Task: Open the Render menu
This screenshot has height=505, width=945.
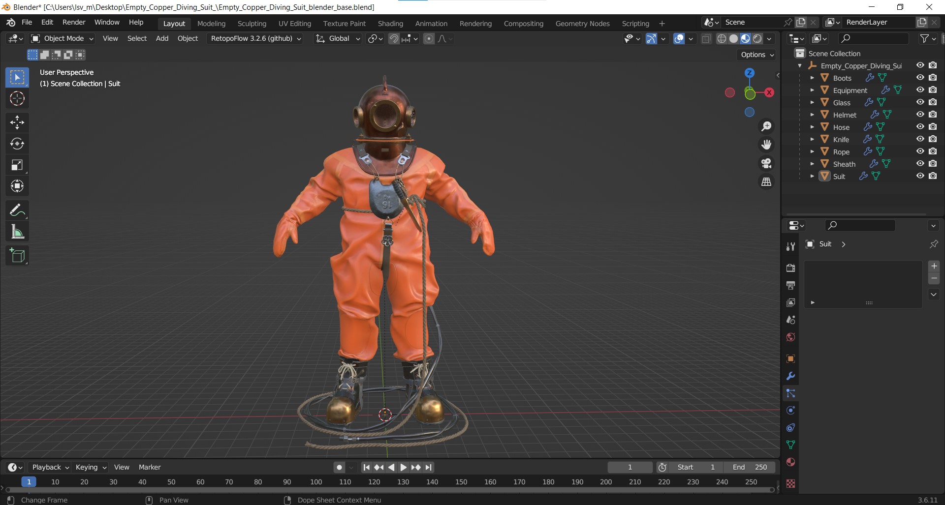Action: tap(74, 23)
